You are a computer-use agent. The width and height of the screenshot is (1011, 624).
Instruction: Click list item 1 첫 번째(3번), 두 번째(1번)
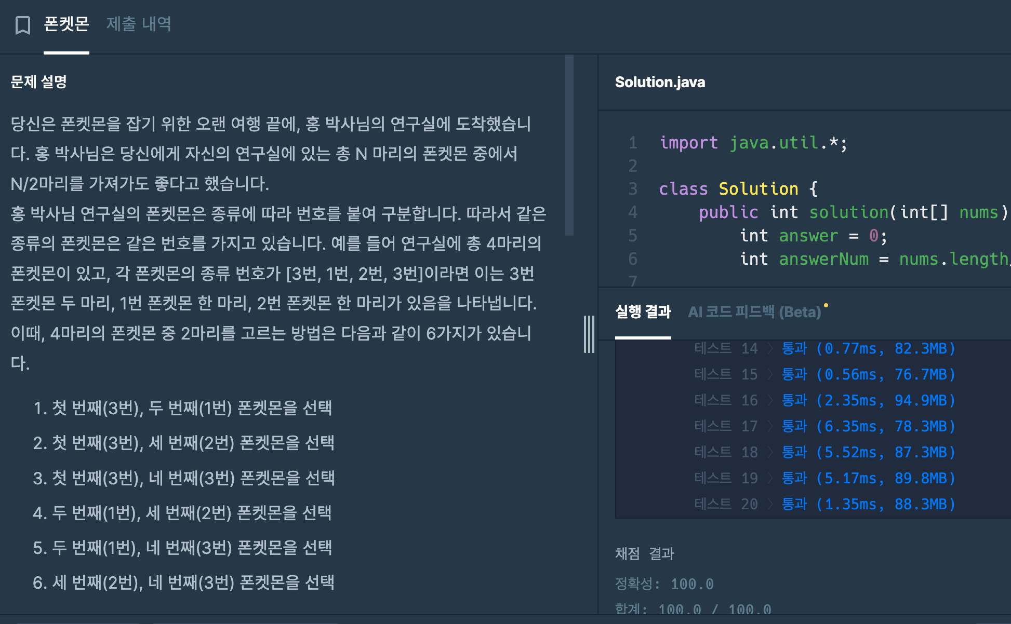(x=182, y=408)
